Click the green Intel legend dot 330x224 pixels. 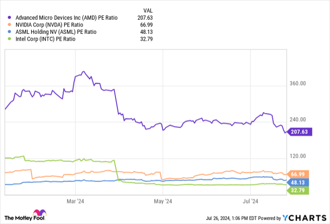pos(10,39)
